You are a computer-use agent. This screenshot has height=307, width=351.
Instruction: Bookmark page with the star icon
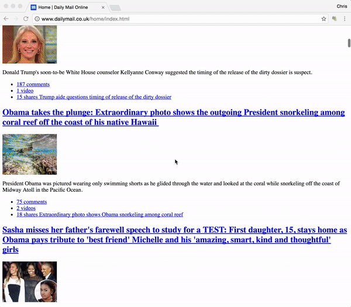pos(324,19)
